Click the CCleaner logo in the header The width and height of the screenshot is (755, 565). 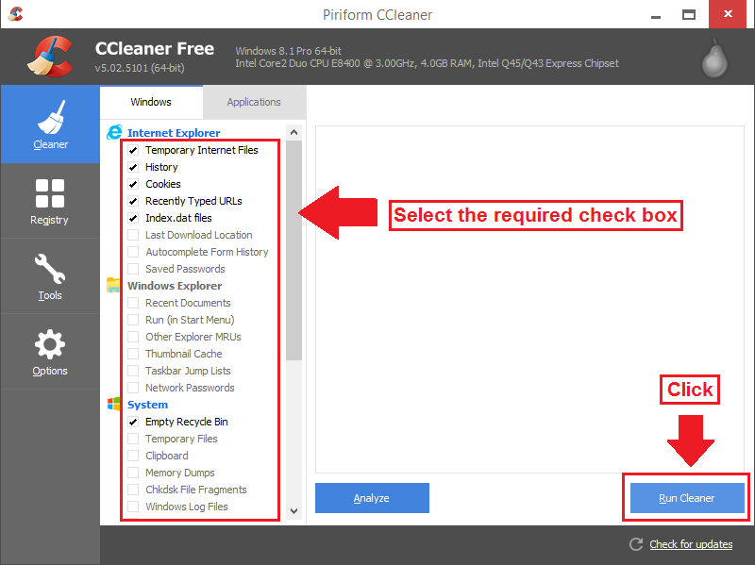[x=50, y=57]
